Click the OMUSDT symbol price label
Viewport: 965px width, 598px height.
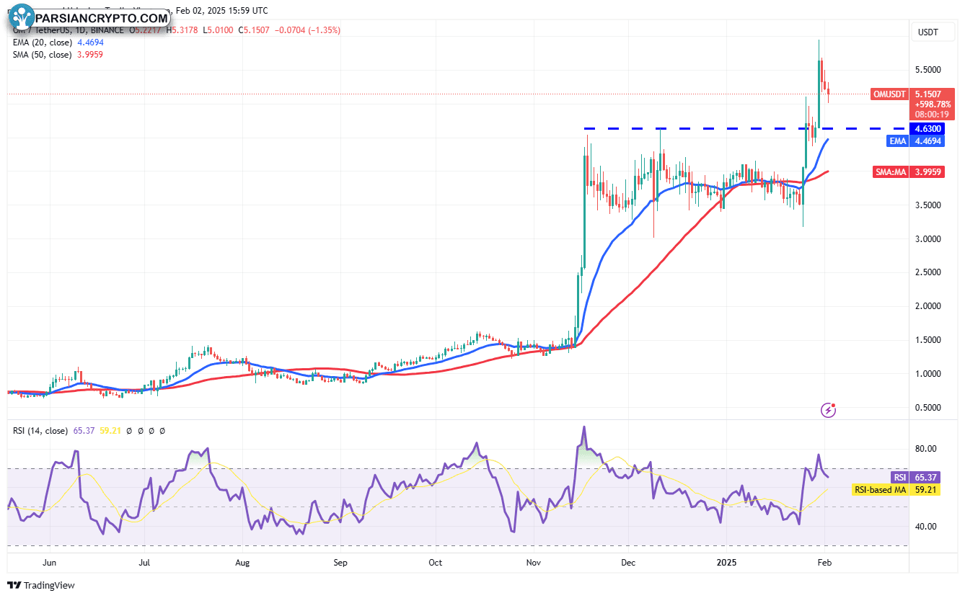pos(891,94)
